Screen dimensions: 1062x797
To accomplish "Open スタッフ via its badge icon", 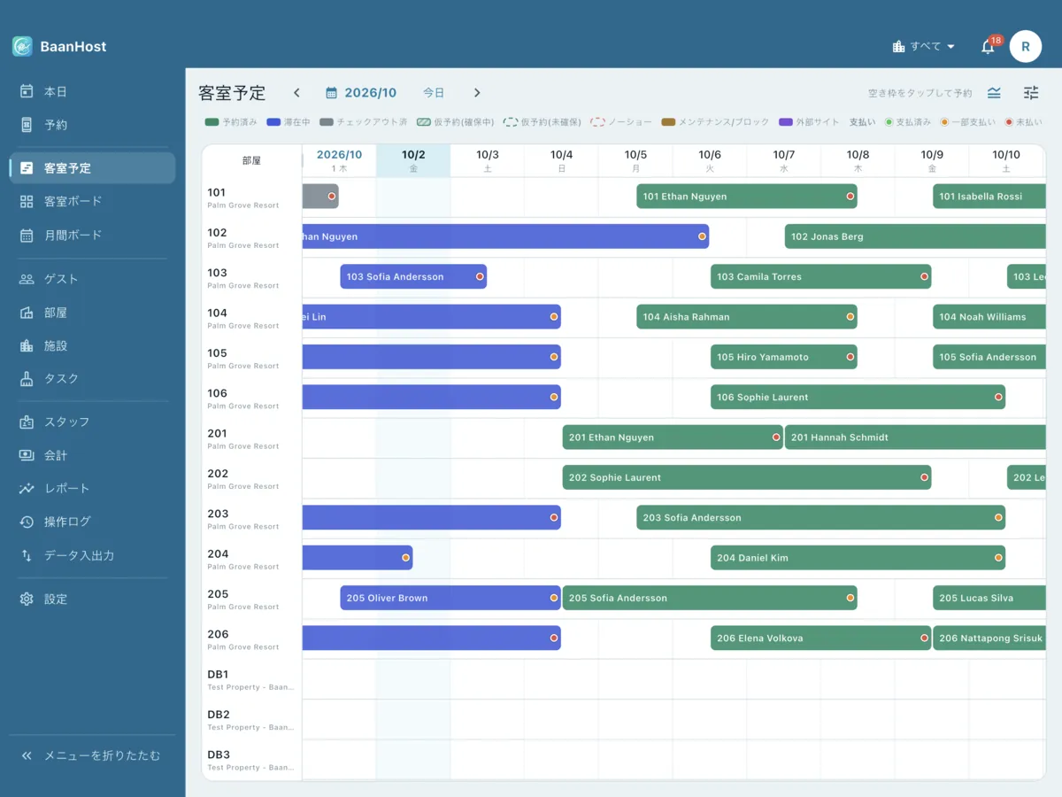I will [x=27, y=422].
